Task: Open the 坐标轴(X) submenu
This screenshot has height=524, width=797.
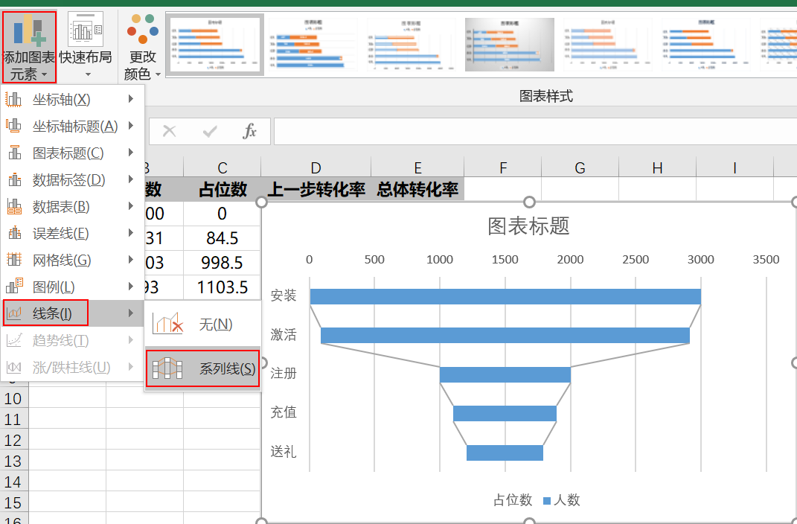Action: 73,99
